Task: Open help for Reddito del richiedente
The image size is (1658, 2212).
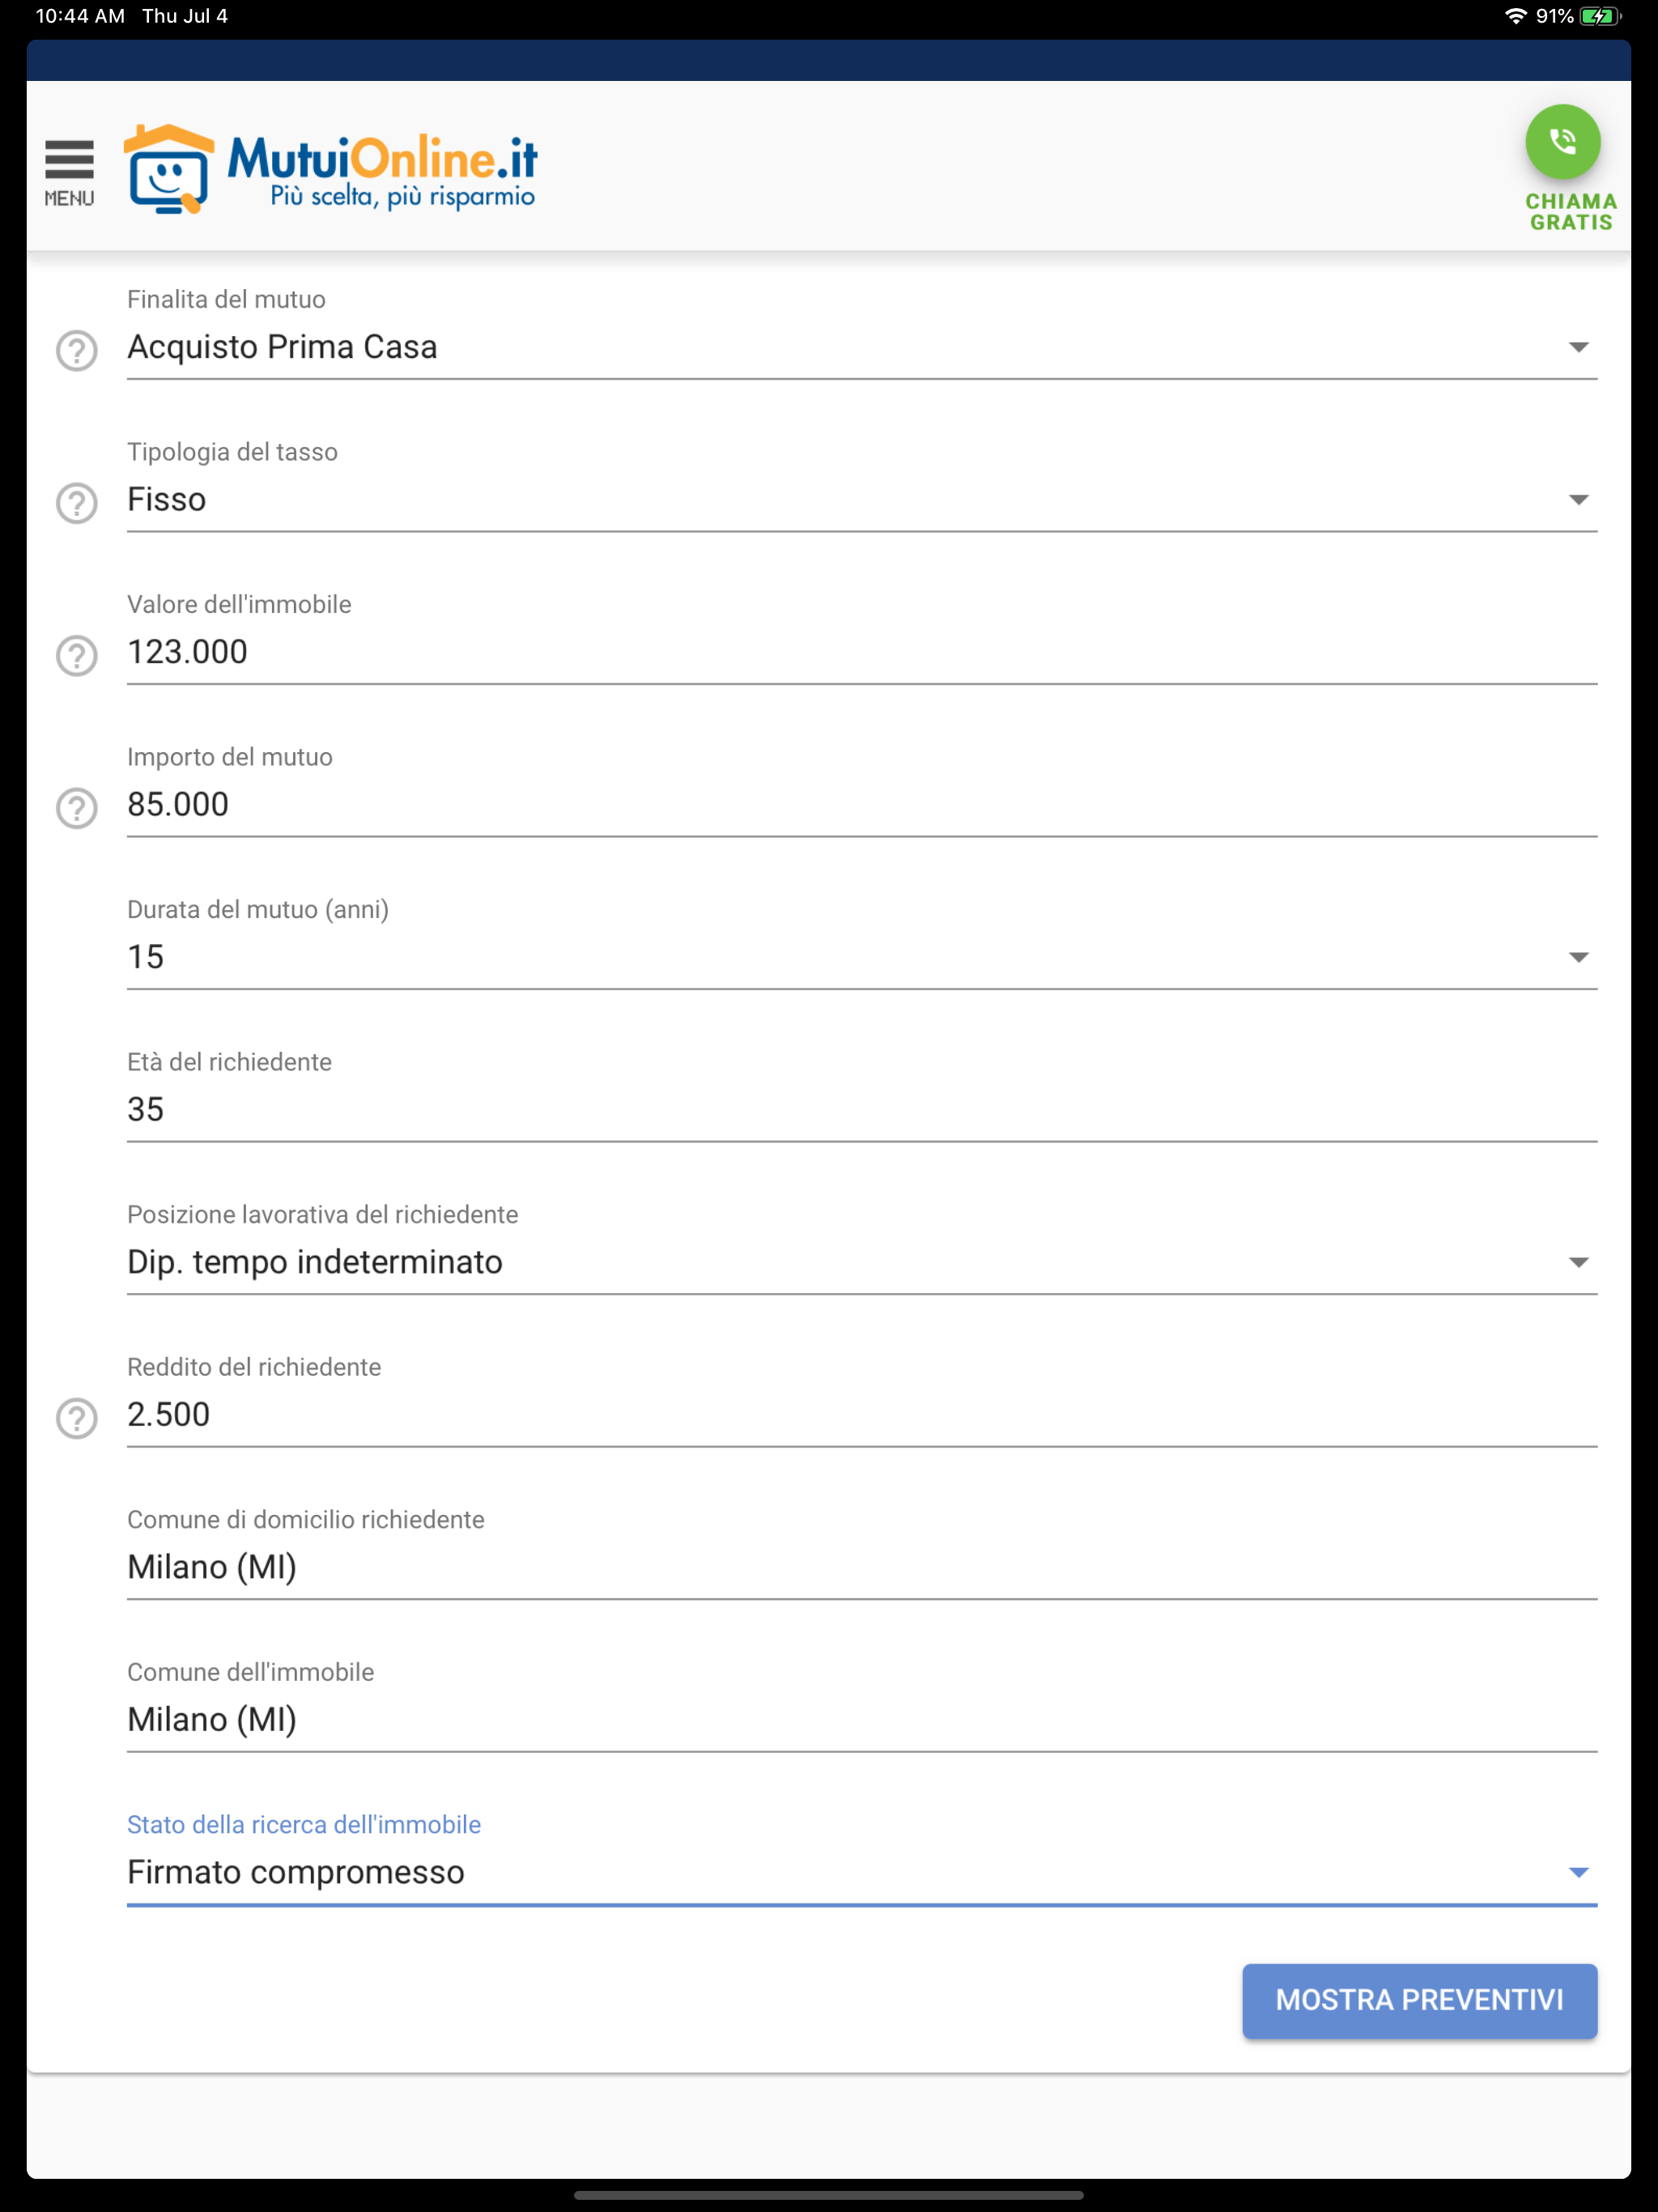Action: 77,1418
